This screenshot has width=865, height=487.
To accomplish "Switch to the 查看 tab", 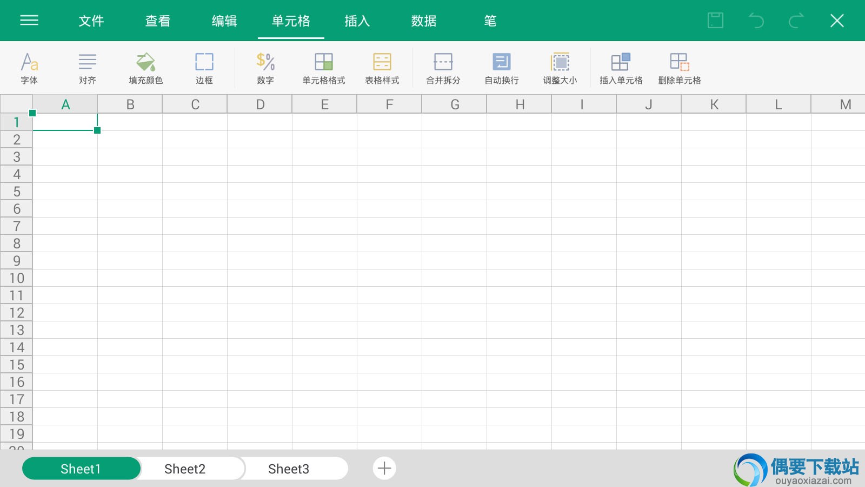I will [x=158, y=21].
